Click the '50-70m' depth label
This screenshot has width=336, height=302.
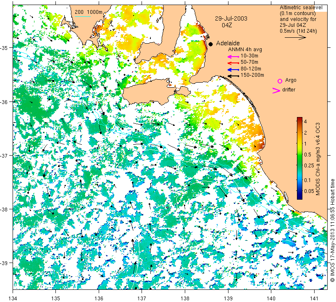coord(249,62)
